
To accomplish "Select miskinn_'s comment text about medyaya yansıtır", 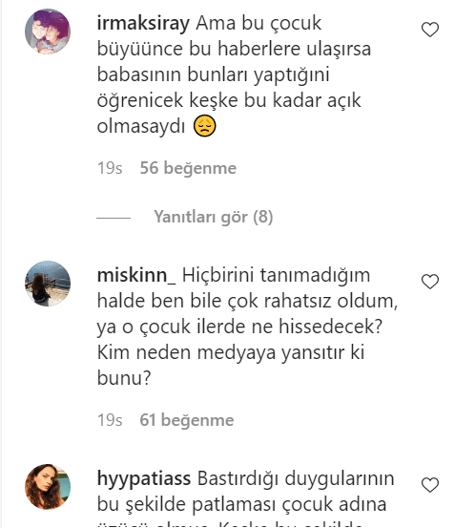I will pyautogui.click(x=248, y=327).
